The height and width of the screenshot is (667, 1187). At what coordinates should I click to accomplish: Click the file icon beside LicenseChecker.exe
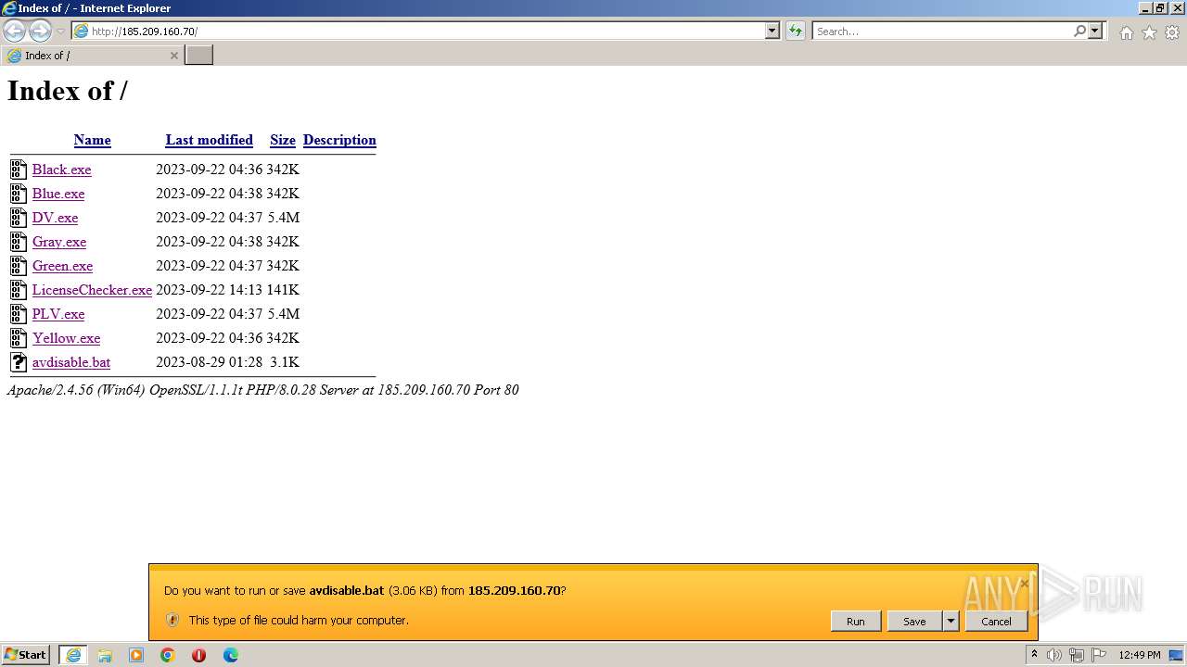pyautogui.click(x=19, y=289)
